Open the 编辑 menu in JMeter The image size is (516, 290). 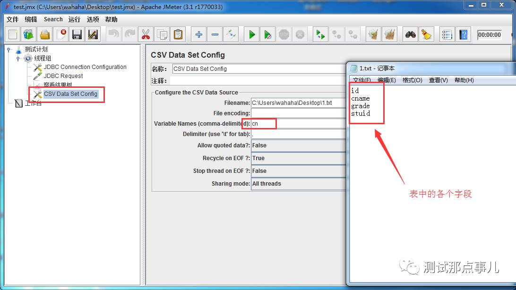coord(31,19)
